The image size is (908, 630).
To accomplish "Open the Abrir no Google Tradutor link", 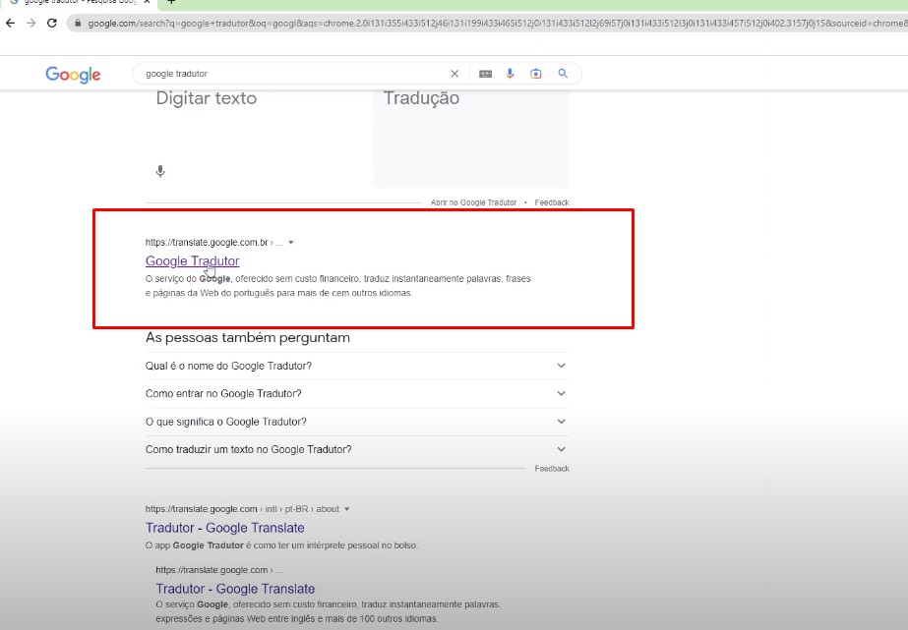I will [473, 202].
